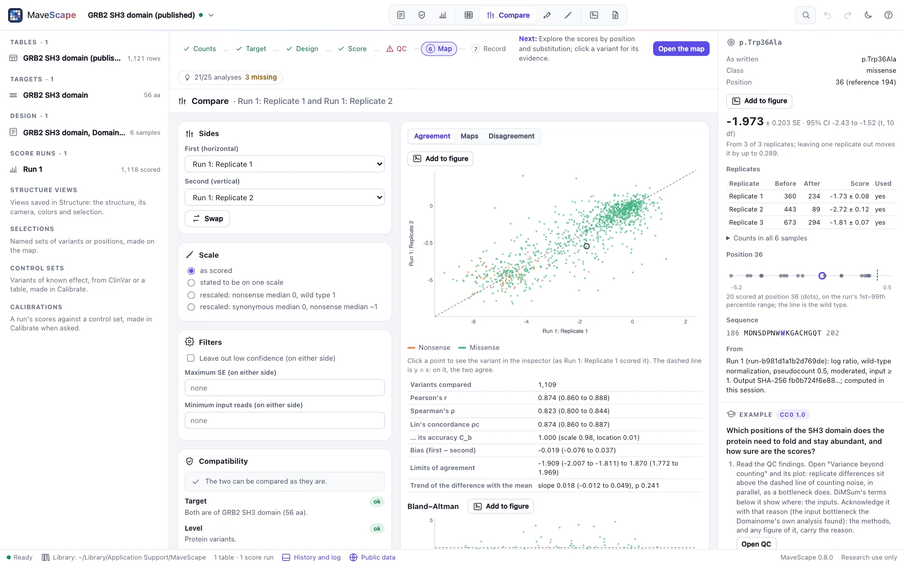
Task: Click the Maximum SE input field
Action: 285,388
